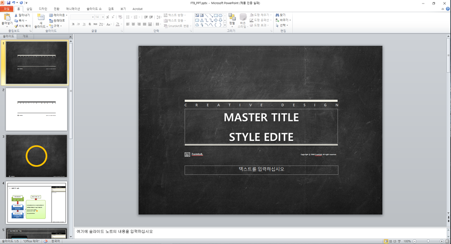Click the Cut (잘라내기) scissors icon

(x=16, y=16)
